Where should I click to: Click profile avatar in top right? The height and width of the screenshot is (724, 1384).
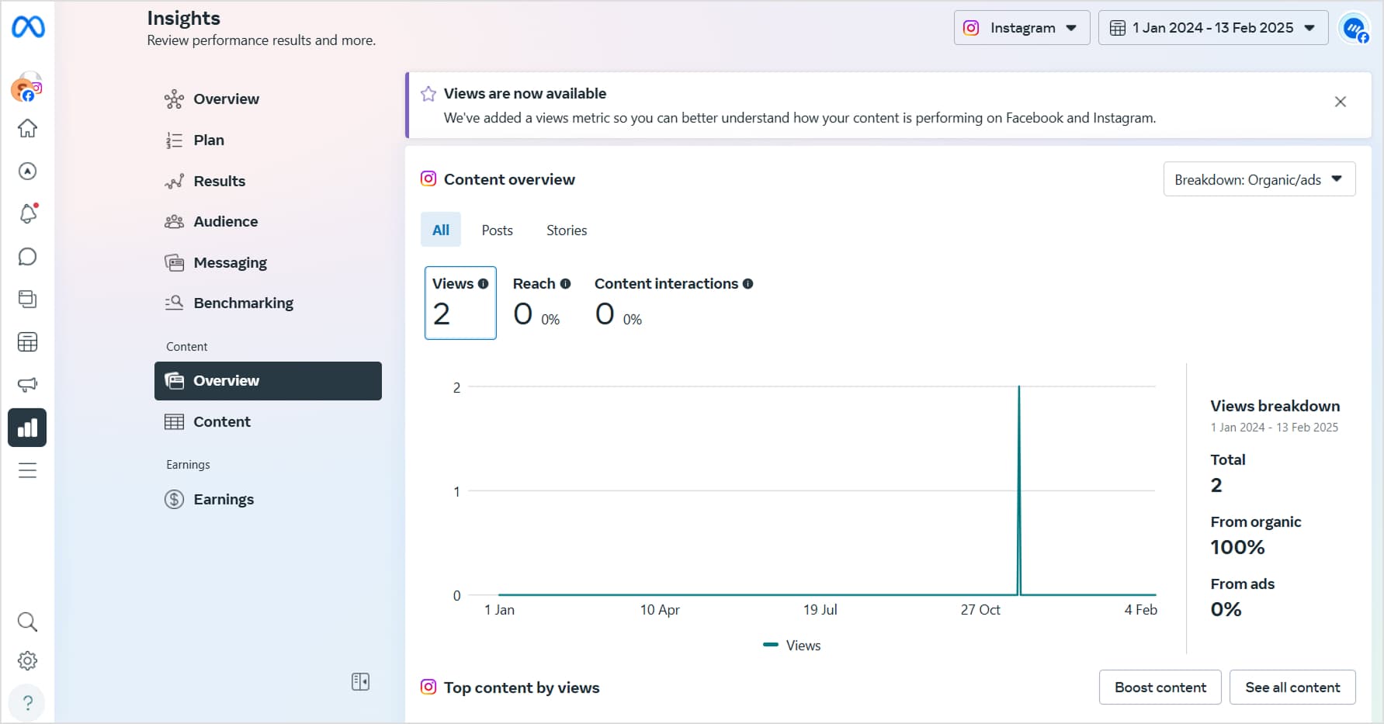pyautogui.click(x=1355, y=29)
